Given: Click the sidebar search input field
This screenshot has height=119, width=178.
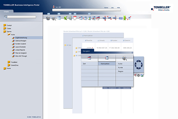Looking at the screenshot, I should (x=21, y=17).
